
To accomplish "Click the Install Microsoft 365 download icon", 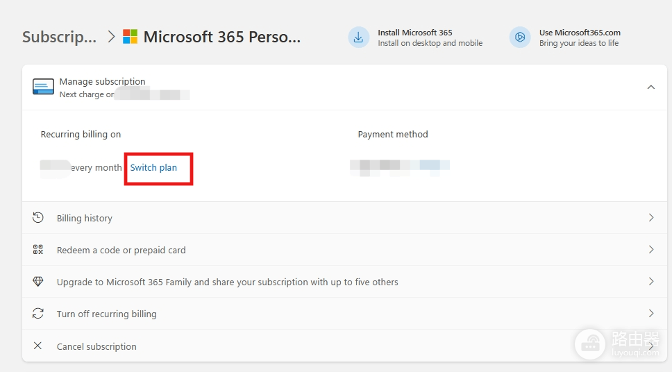I will pos(358,37).
